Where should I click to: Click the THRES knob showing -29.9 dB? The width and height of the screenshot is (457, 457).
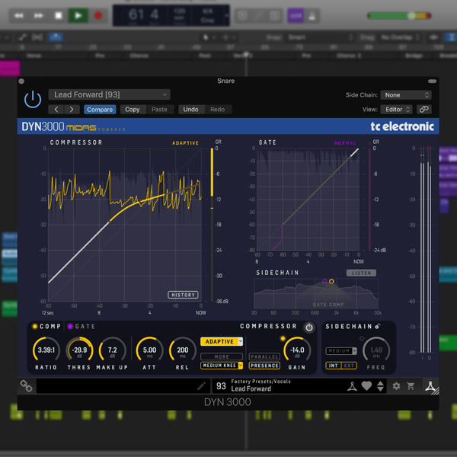[x=79, y=350]
